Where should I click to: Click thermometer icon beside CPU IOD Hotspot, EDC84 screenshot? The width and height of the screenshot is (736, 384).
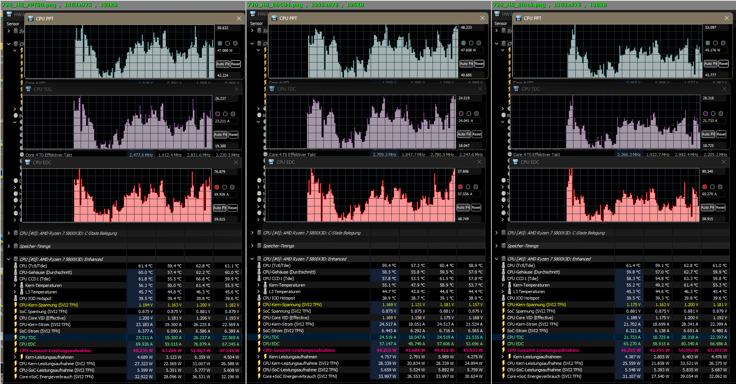259,298
